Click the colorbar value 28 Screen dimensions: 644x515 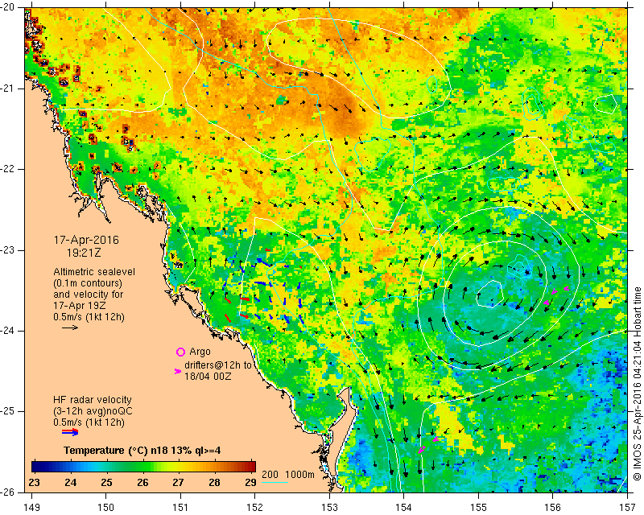[214, 482]
